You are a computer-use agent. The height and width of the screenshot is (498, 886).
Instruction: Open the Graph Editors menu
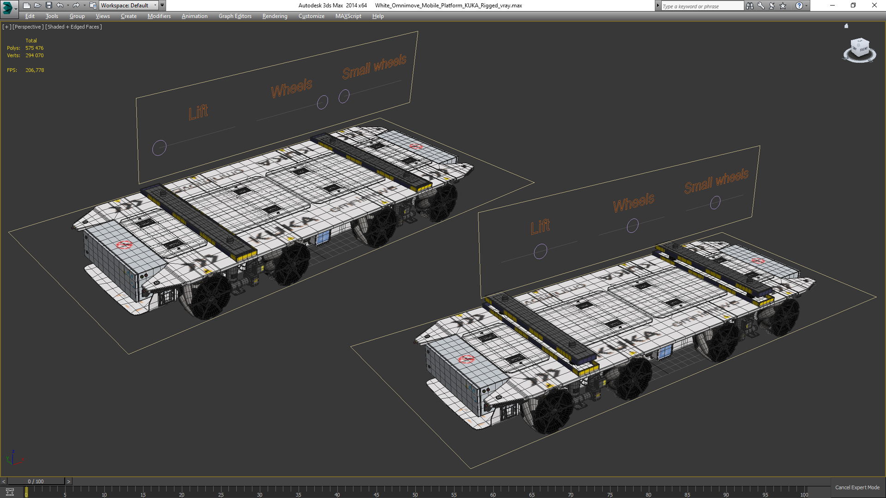(235, 16)
